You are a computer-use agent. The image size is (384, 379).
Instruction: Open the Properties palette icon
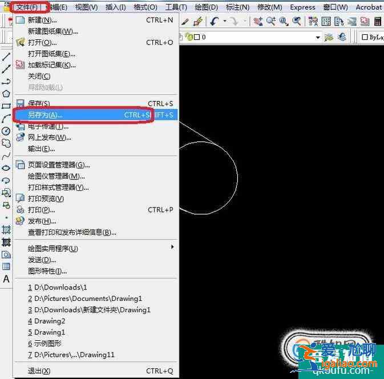point(313,22)
